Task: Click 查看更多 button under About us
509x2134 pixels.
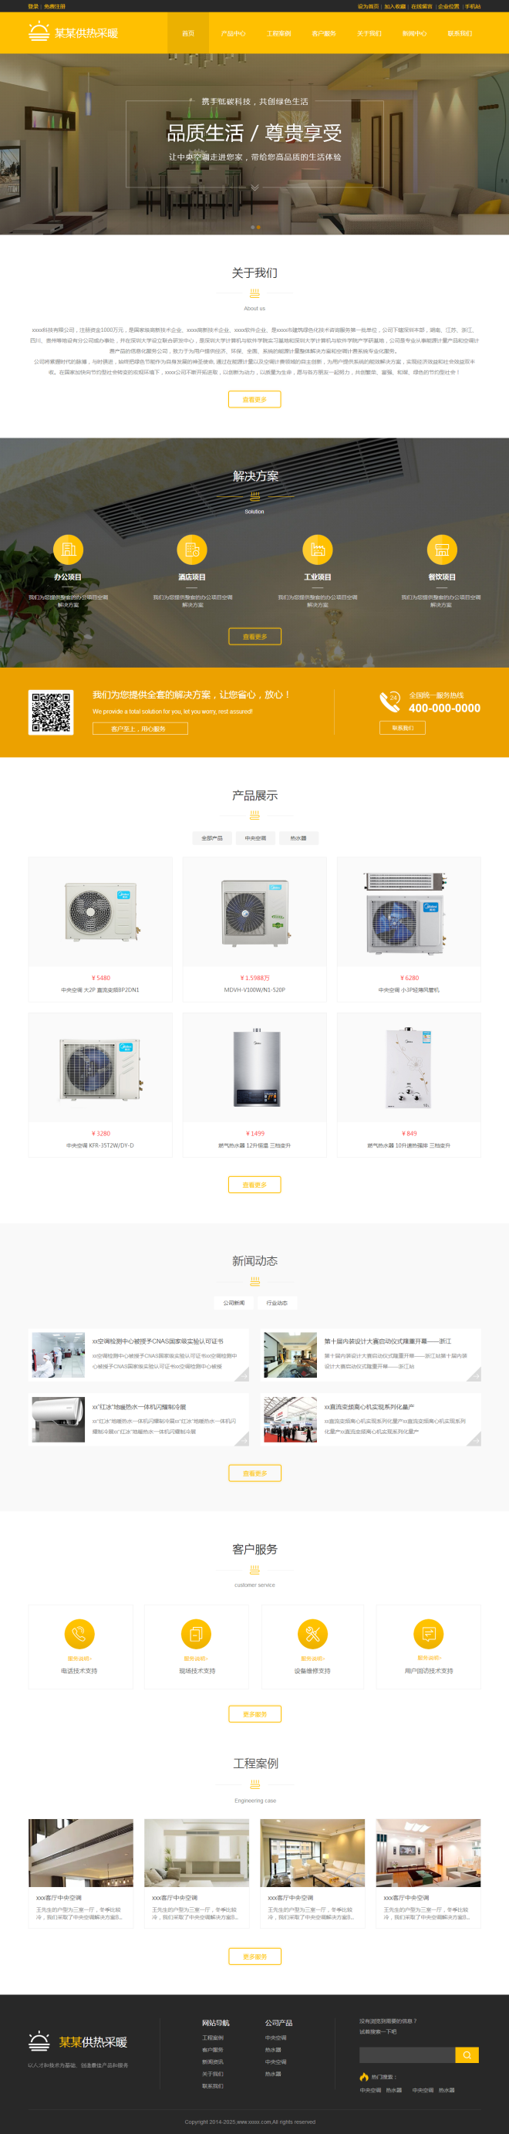Action: (x=255, y=399)
